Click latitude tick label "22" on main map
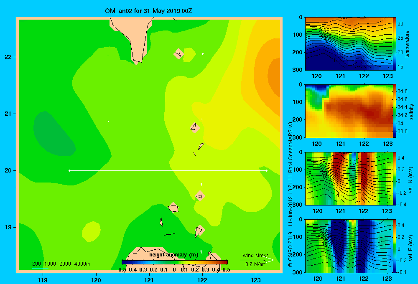 click(8, 57)
